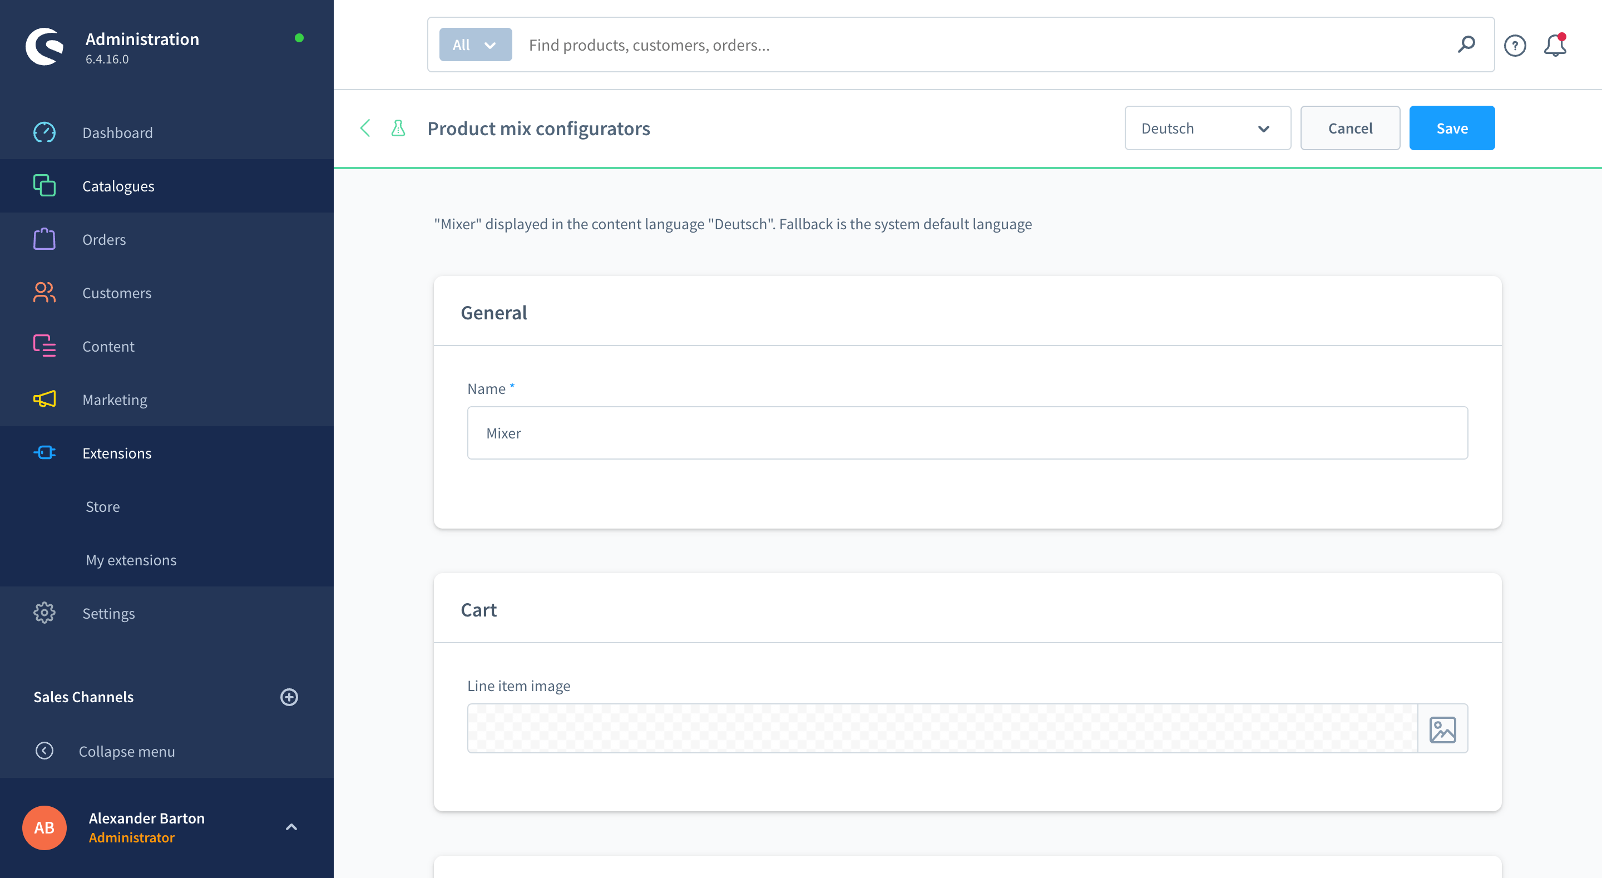Screen dimensions: 1602x878
Task: Click the back arrow beside page title
Action: click(365, 128)
